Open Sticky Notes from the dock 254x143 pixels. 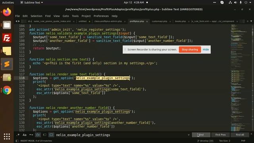[7, 51]
